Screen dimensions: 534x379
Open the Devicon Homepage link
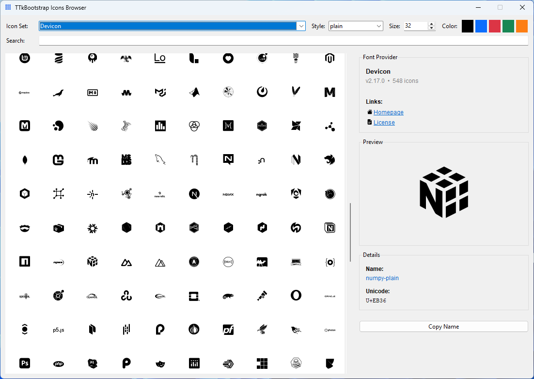point(388,112)
